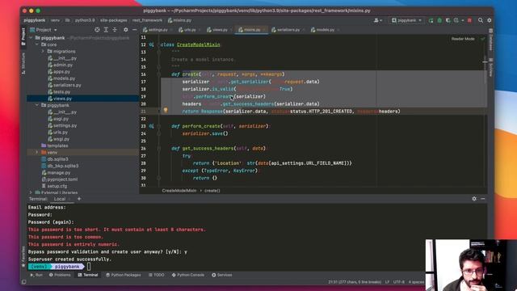Open Project panel options gear
The width and height of the screenshot is (517, 291).
pos(126,30)
